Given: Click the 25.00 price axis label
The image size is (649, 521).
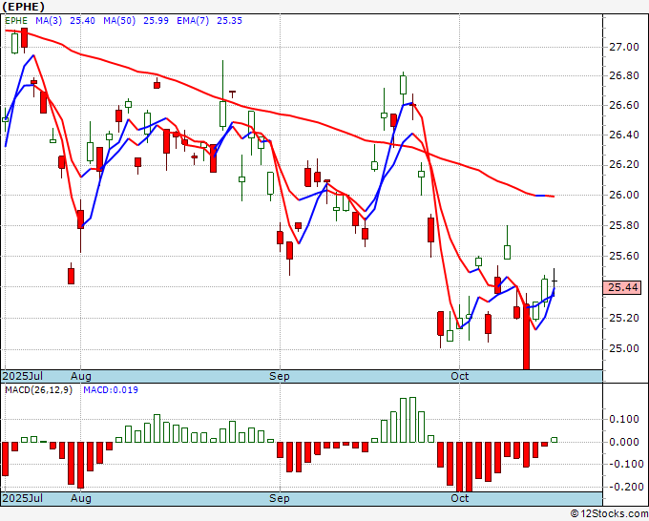Looking at the screenshot, I should point(624,349).
